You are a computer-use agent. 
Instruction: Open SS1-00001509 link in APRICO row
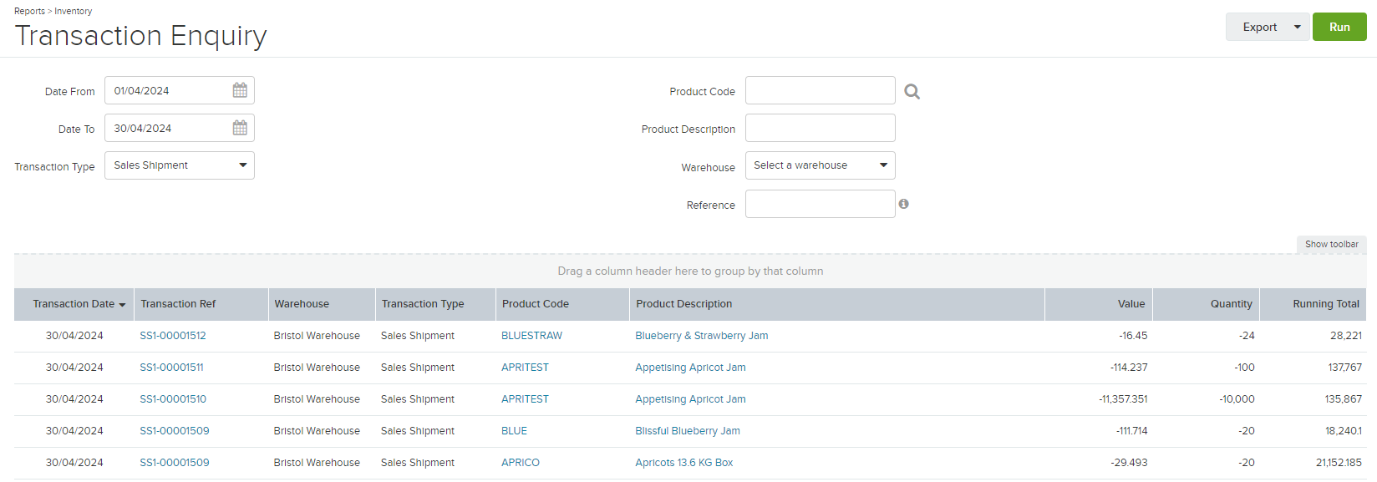175,463
